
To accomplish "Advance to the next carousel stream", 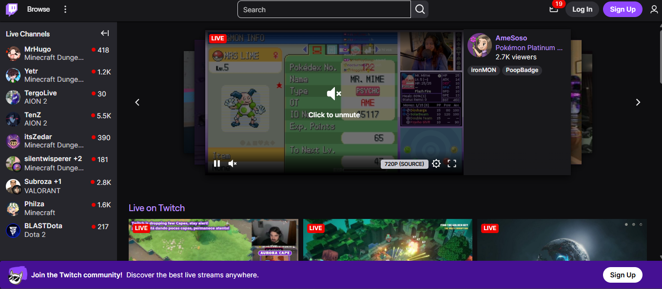I will point(638,102).
